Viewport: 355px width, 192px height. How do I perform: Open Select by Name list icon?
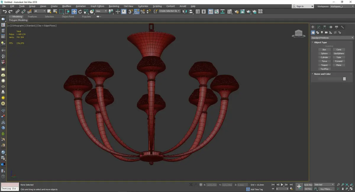[55, 12]
